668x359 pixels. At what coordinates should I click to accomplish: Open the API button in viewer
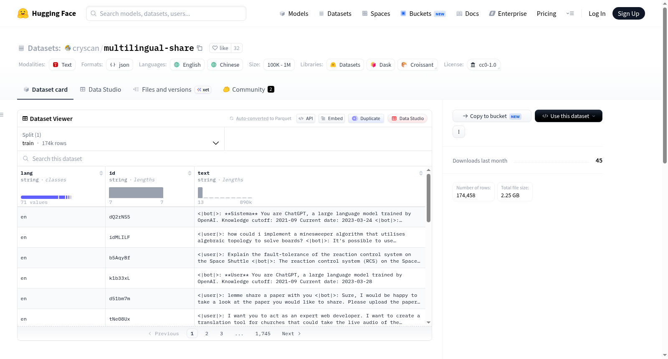[306, 118]
